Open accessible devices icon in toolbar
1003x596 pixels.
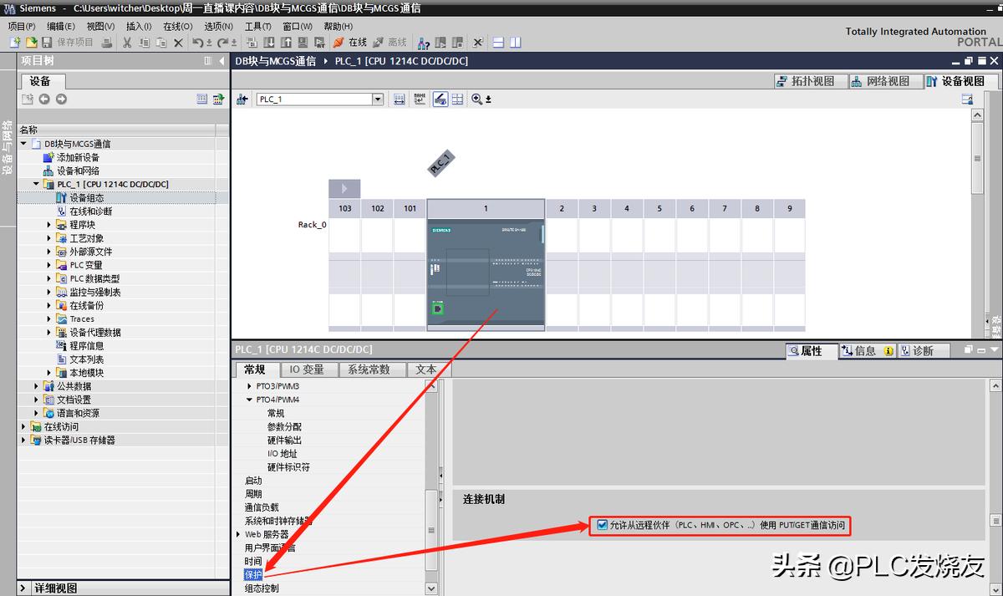[424, 42]
